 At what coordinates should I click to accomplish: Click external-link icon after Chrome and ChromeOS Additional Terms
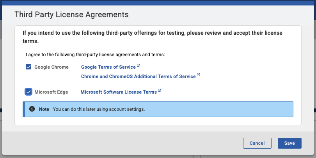tap(198, 75)
